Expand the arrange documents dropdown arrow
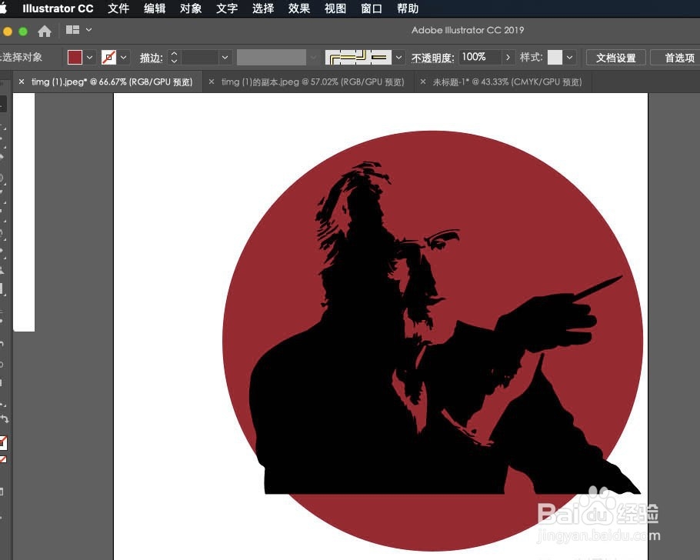This screenshot has width=700, height=560. [88, 30]
